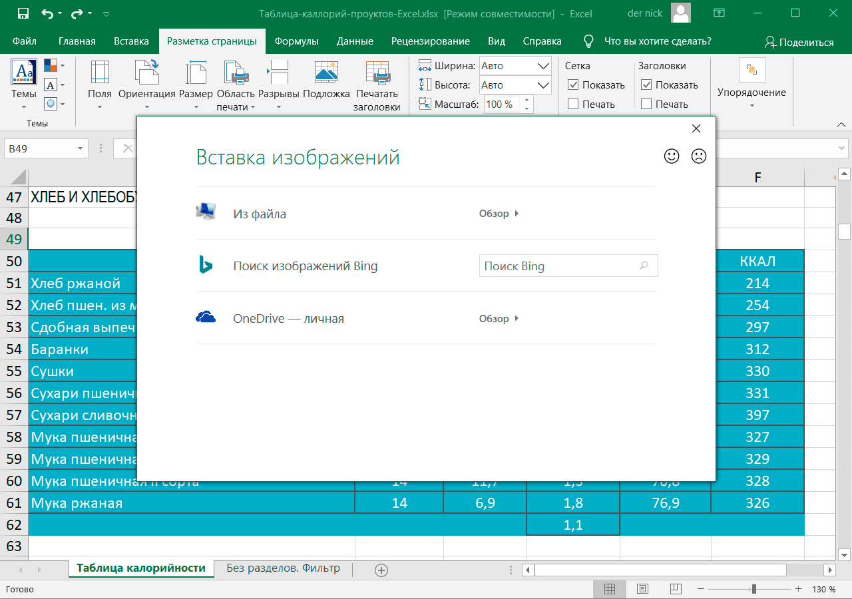Undo the last action

(47, 13)
